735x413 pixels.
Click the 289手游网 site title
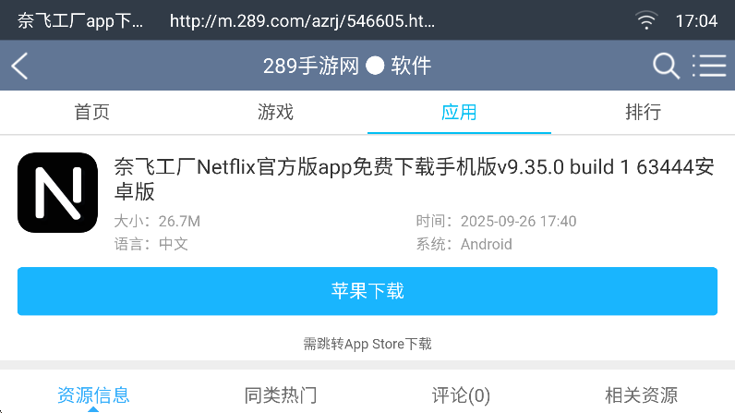(311, 66)
